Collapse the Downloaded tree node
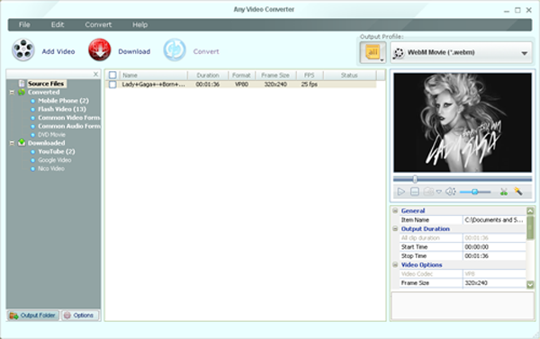 pyautogui.click(x=12, y=143)
